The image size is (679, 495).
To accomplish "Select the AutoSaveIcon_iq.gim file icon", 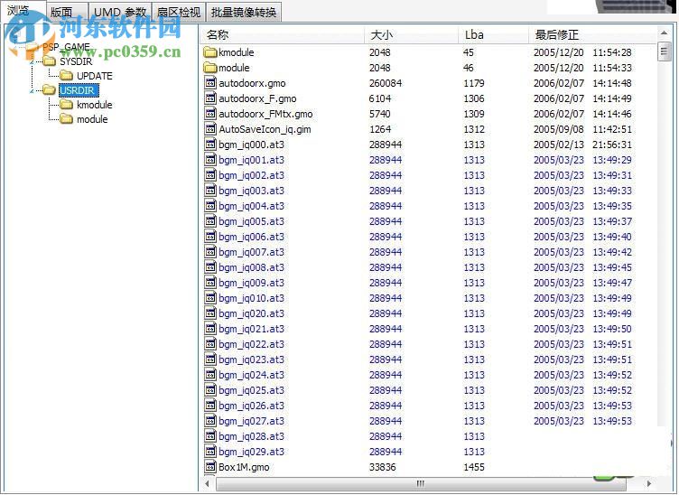I will pos(210,129).
